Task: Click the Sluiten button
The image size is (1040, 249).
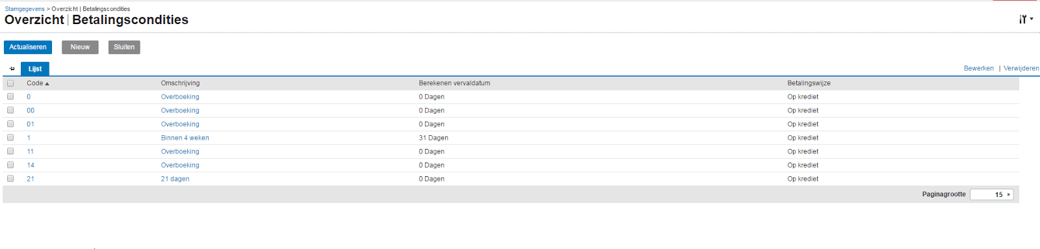Action: pos(124,47)
